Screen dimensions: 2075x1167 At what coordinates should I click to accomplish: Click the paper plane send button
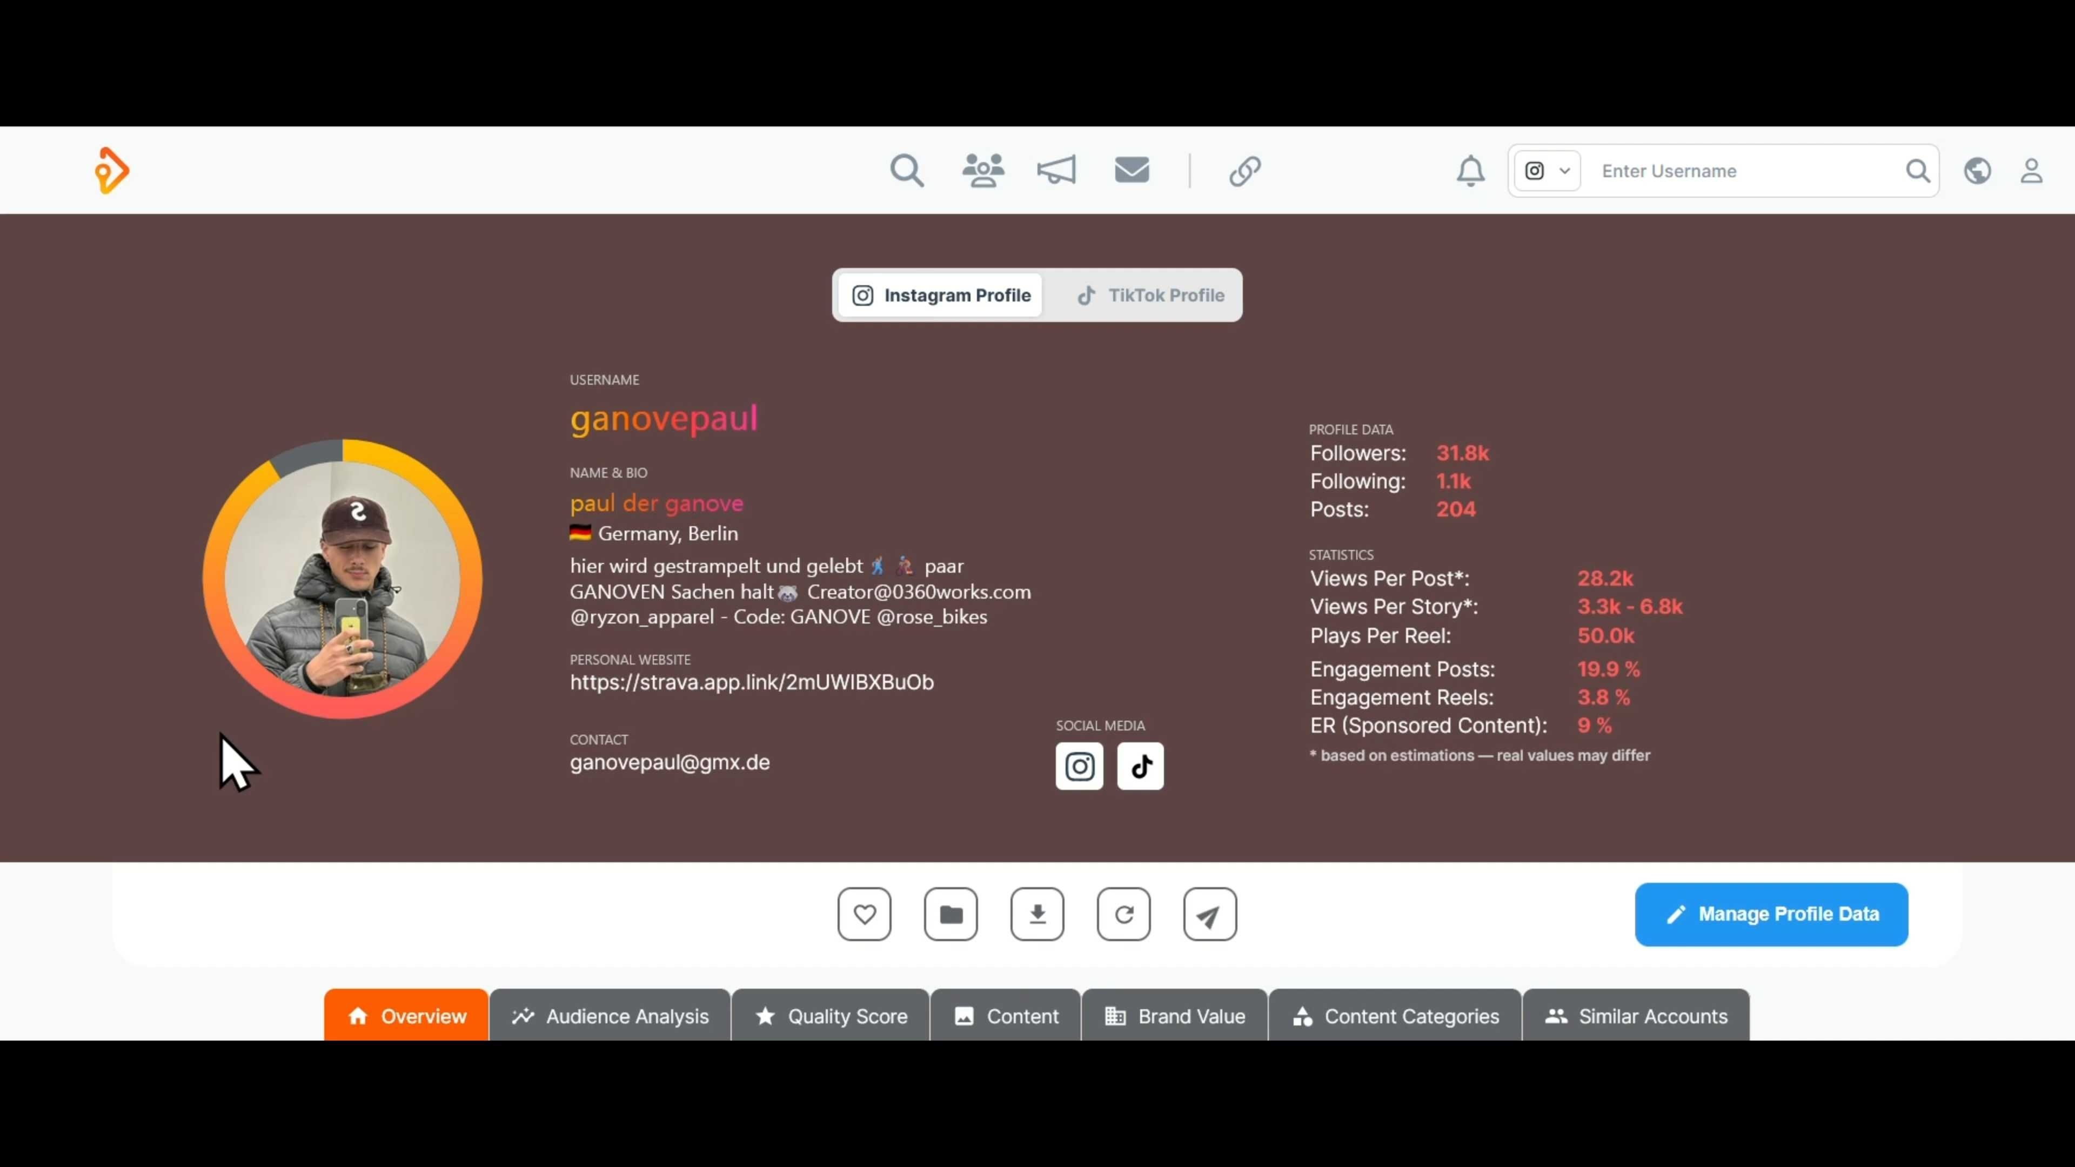click(1210, 914)
